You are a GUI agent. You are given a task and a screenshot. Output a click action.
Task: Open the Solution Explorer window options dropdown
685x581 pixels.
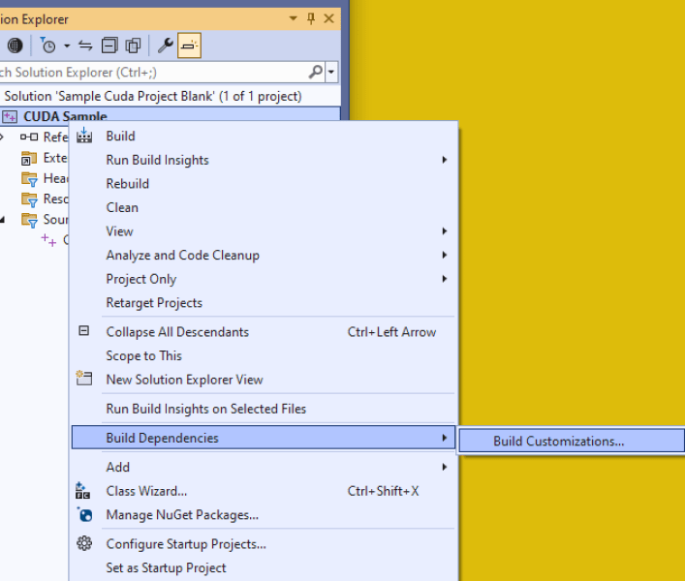pos(294,18)
